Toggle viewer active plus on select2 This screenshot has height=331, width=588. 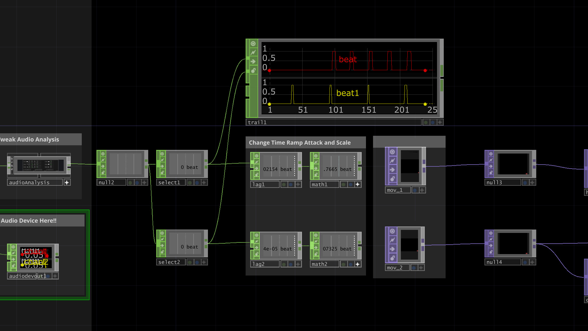click(x=204, y=262)
